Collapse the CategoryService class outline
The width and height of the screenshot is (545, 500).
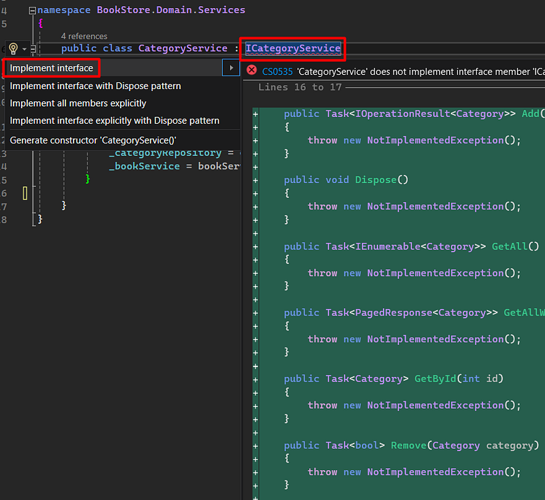tap(33, 49)
